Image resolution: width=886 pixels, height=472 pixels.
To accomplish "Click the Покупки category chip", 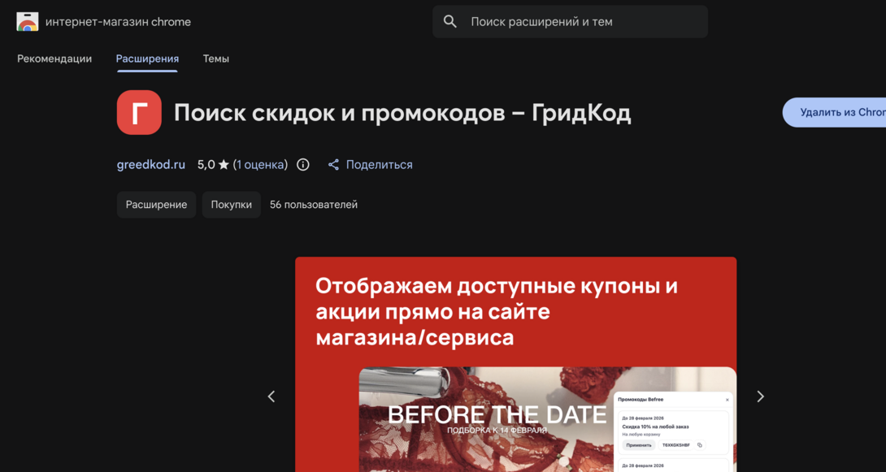I will pos(232,205).
